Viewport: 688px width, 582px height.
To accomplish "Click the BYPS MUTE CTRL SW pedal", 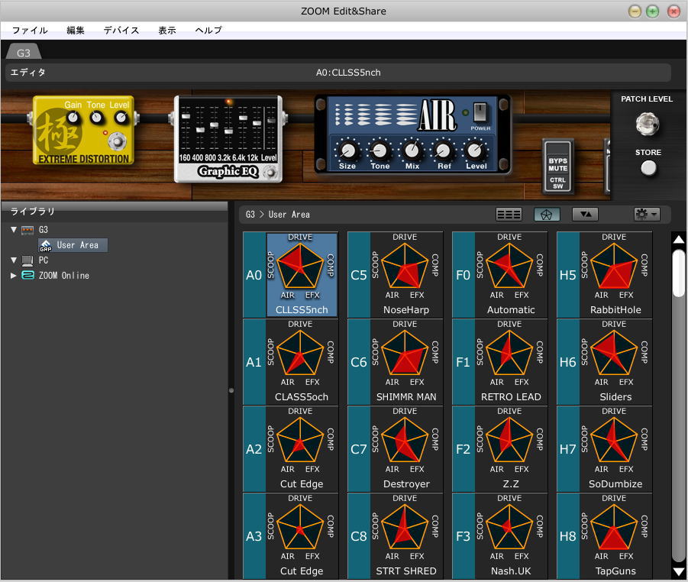I will pos(557,167).
